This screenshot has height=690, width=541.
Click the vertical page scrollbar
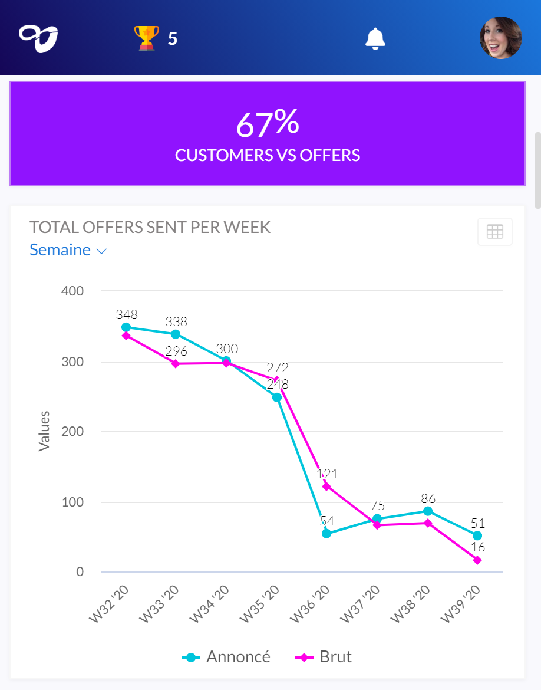[537, 171]
